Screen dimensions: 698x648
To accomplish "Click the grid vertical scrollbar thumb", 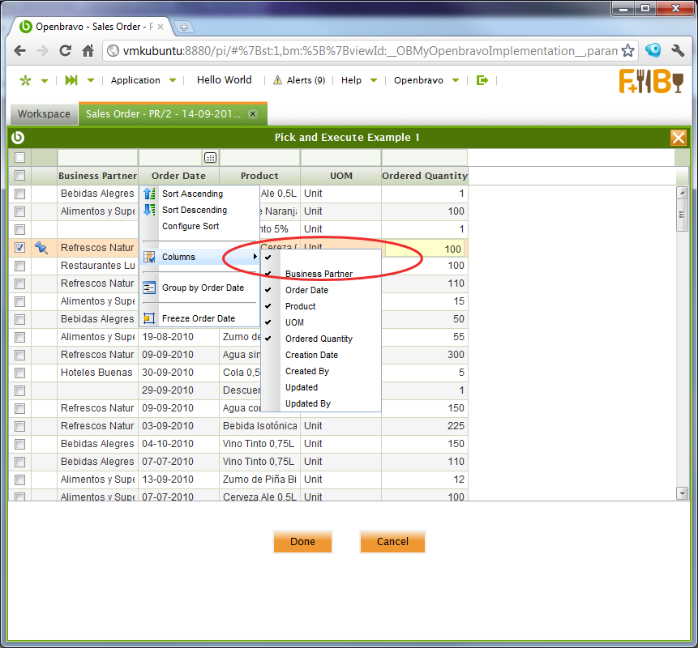I will click(682, 215).
